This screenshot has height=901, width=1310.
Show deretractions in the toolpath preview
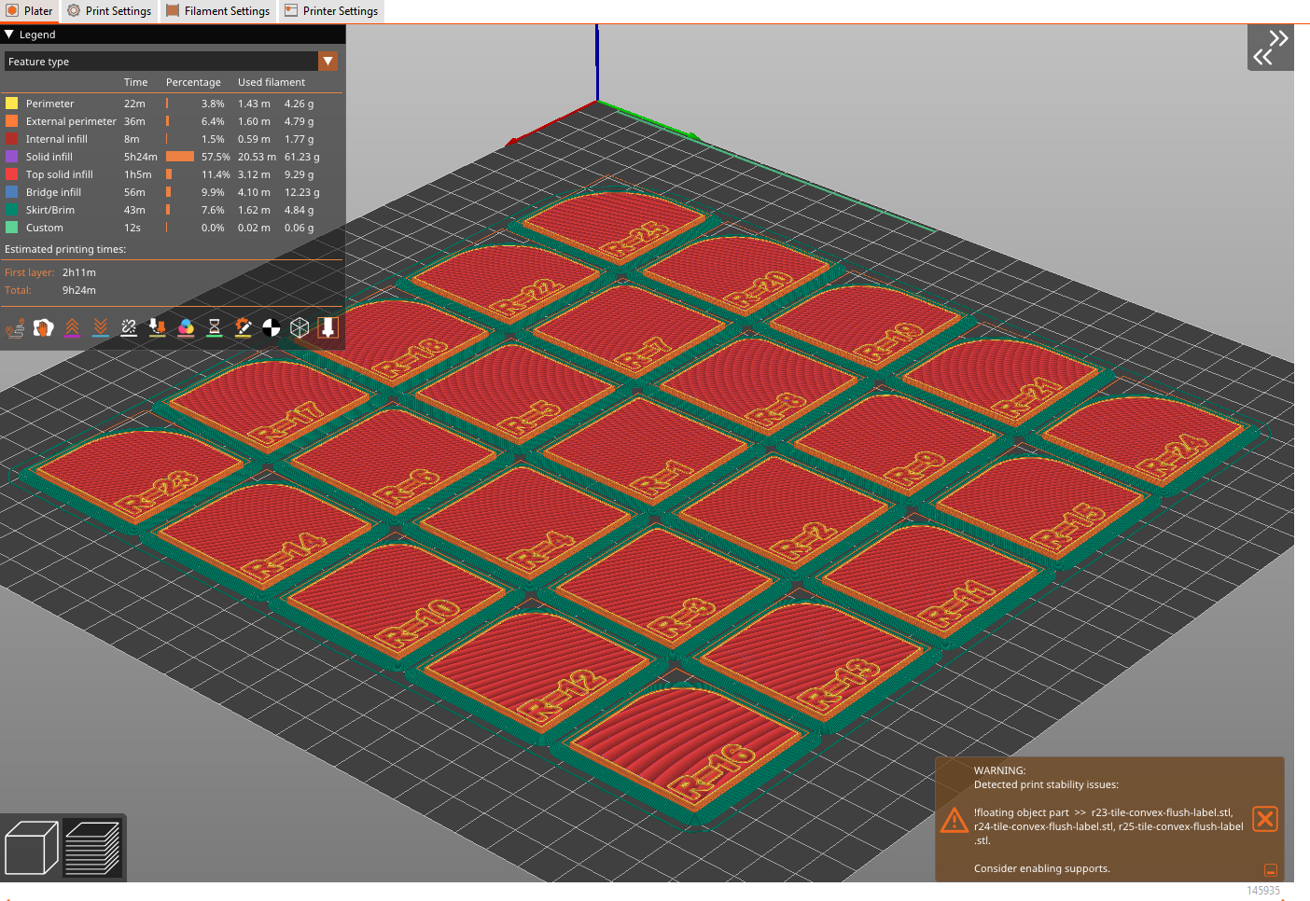click(100, 328)
